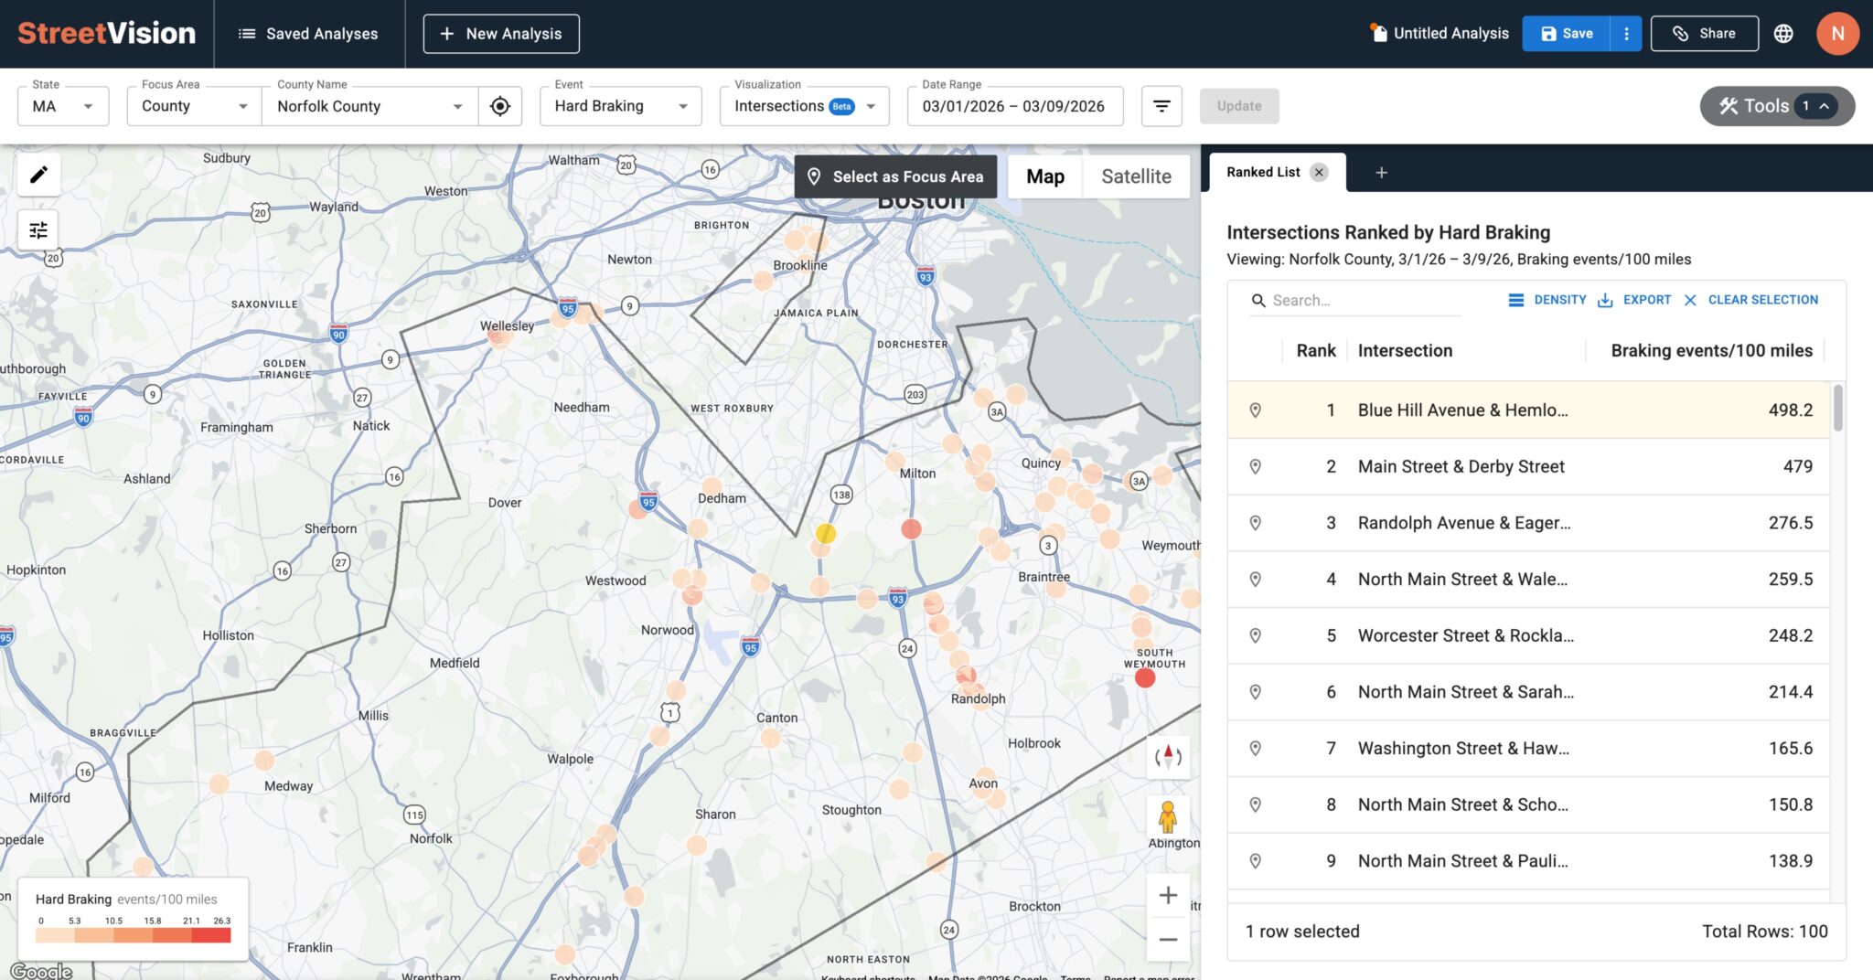Select the pencil draw tool on map
1873x980 pixels.
pos(38,175)
